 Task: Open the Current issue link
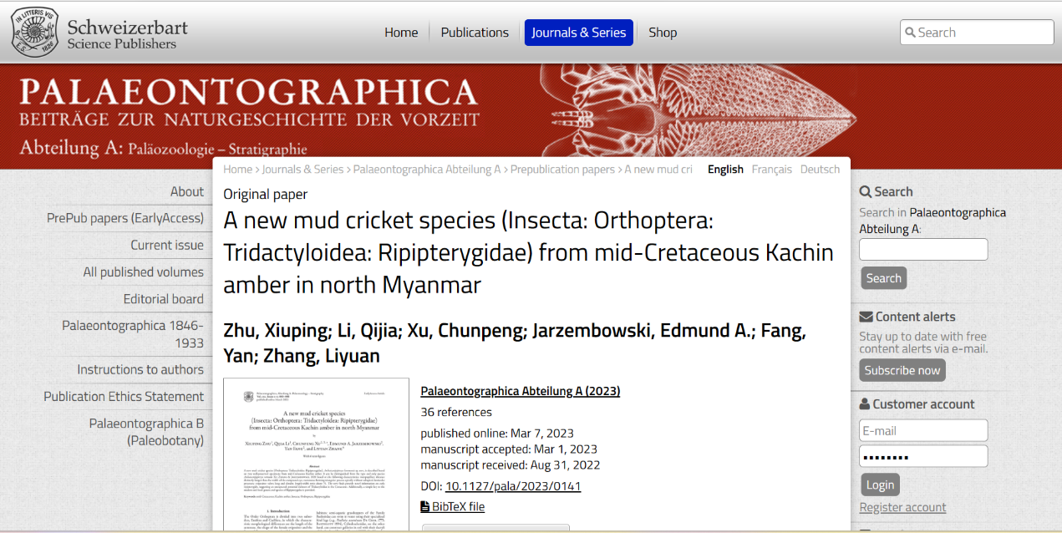pyautogui.click(x=167, y=245)
